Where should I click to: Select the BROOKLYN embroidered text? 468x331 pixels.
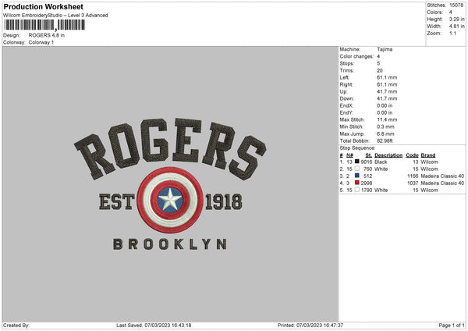pyautogui.click(x=169, y=244)
